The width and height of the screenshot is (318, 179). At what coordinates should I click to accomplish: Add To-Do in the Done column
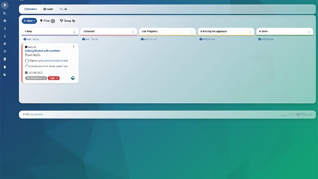click(266, 39)
